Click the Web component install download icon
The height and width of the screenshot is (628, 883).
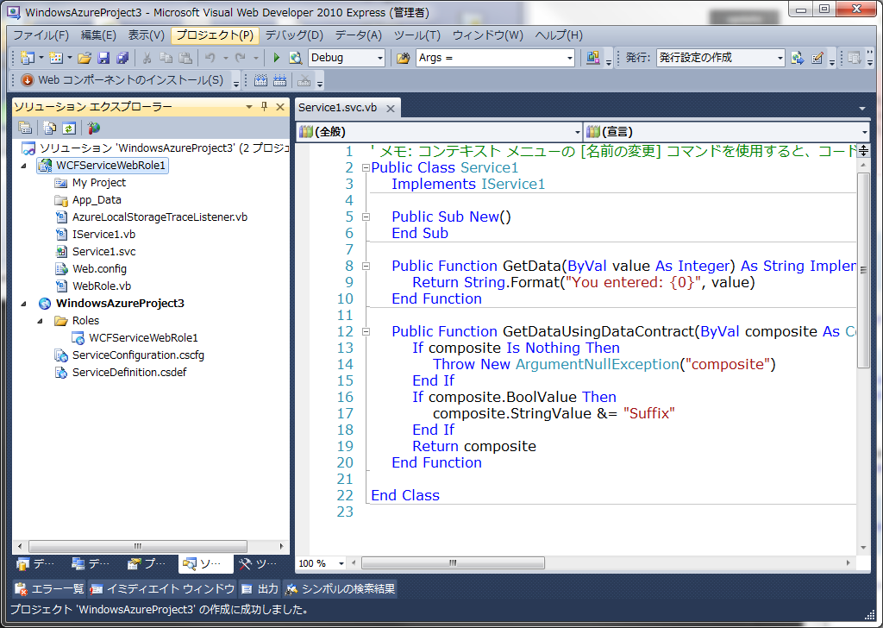27,80
